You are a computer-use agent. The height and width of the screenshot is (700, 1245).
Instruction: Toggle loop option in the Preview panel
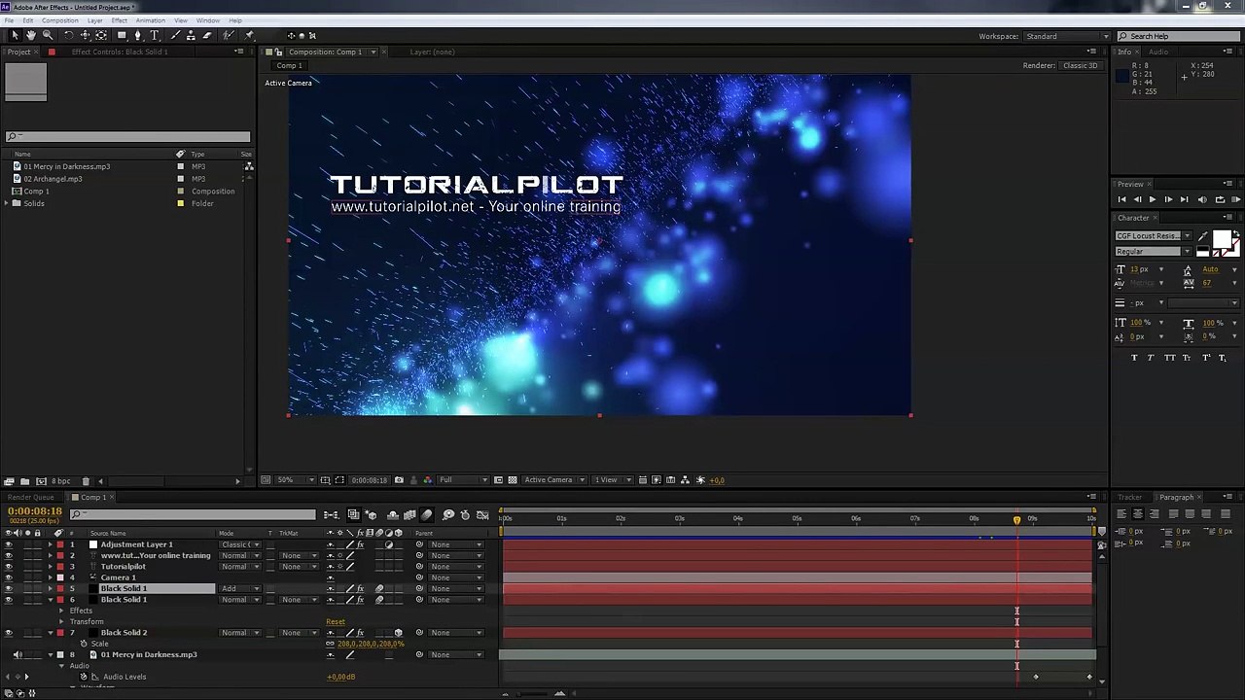pyautogui.click(x=1220, y=199)
